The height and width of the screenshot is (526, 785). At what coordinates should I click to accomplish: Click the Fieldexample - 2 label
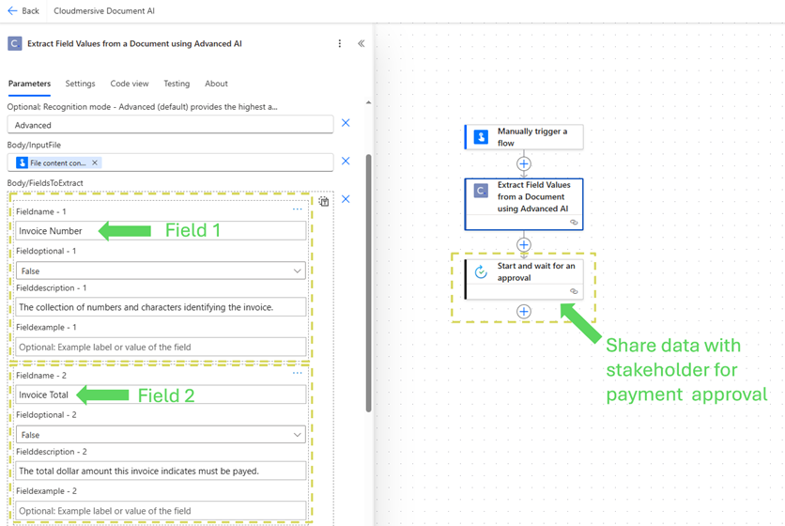[47, 491]
